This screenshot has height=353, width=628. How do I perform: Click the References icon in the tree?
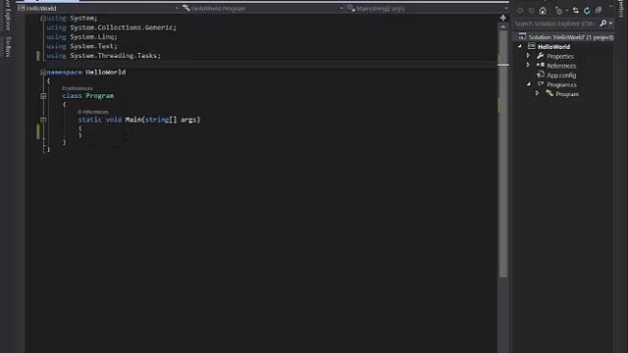tap(541, 65)
